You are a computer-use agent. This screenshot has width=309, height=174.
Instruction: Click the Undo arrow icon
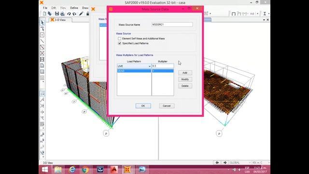pyautogui.click(x=69, y=14)
